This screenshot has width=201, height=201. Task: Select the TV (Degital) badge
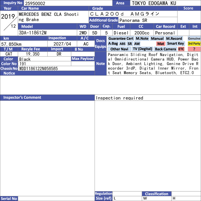[142, 49]
